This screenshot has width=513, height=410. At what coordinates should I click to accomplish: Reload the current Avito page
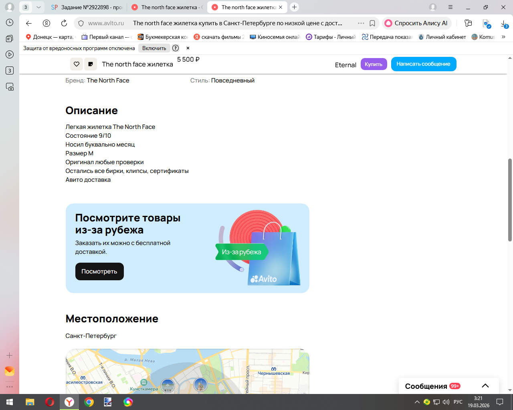(x=64, y=23)
